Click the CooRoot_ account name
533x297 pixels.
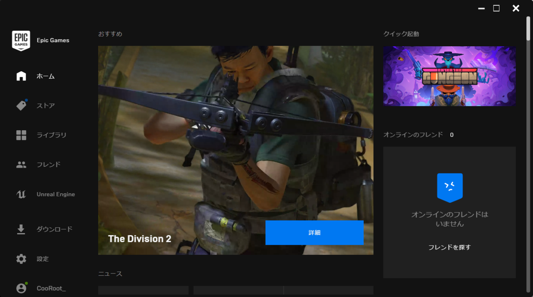tap(51, 289)
